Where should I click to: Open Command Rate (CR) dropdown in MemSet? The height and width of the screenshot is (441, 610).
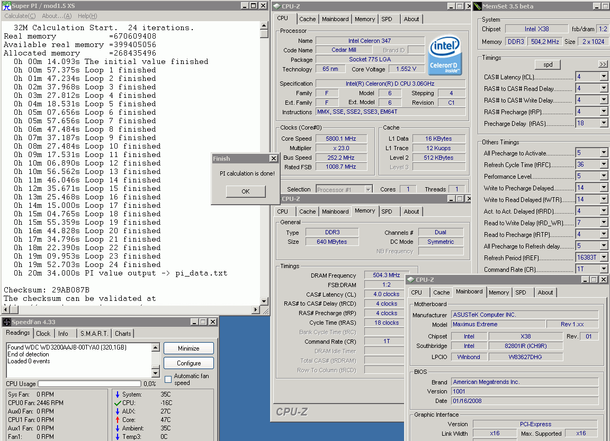[604, 269]
